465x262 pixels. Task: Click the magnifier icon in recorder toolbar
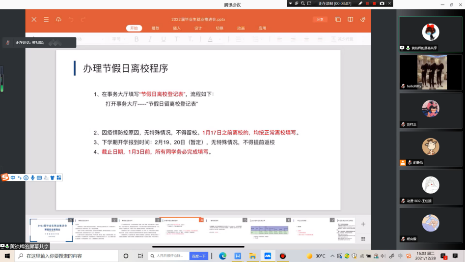click(302, 3)
